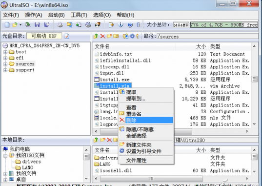Click the Convert image toolbar icon
The height and width of the screenshot is (186, 262).
click(69, 25)
